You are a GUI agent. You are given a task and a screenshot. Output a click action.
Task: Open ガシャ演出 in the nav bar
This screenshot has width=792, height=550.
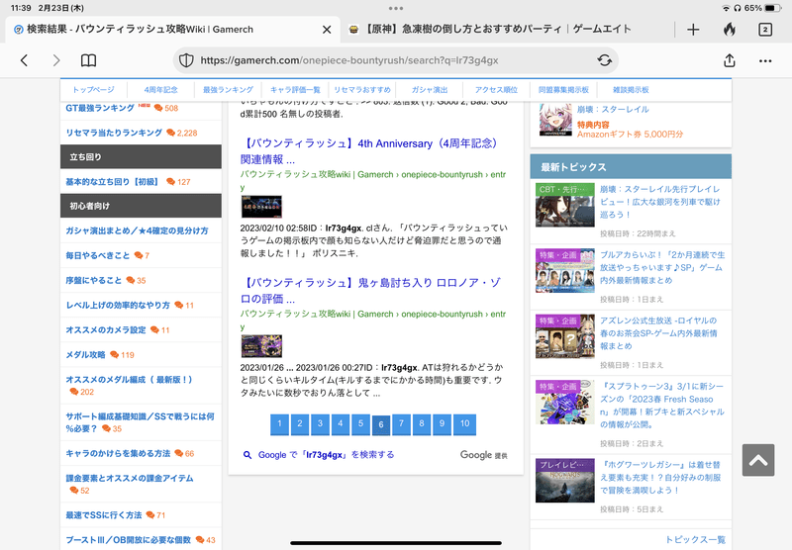[430, 90]
